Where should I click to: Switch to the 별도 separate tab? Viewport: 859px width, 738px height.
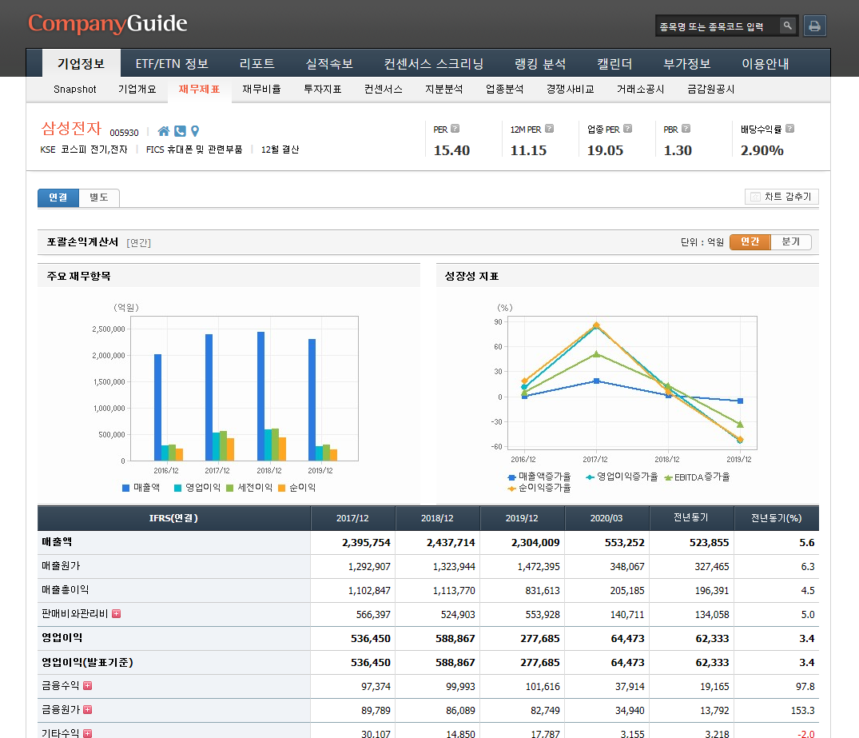click(99, 197)
